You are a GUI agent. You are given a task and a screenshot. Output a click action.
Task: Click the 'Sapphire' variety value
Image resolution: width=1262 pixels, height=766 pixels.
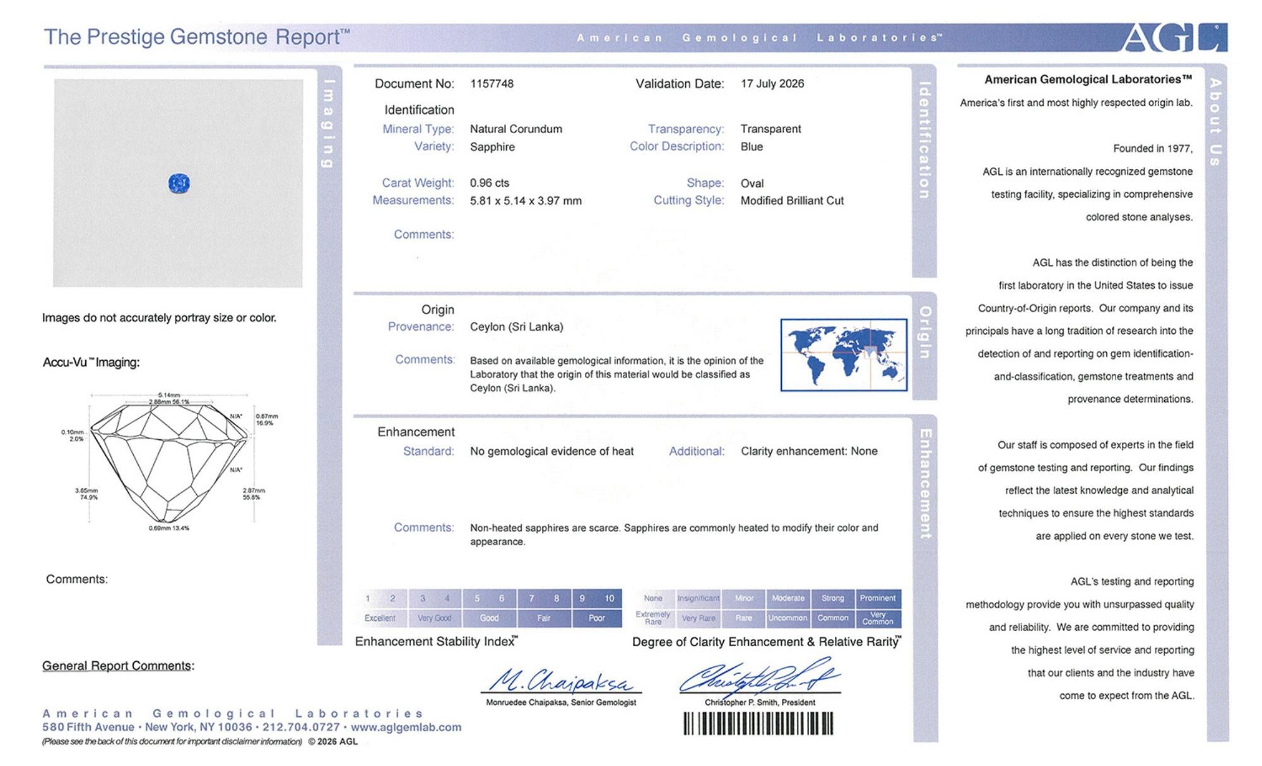click(492, 147)
